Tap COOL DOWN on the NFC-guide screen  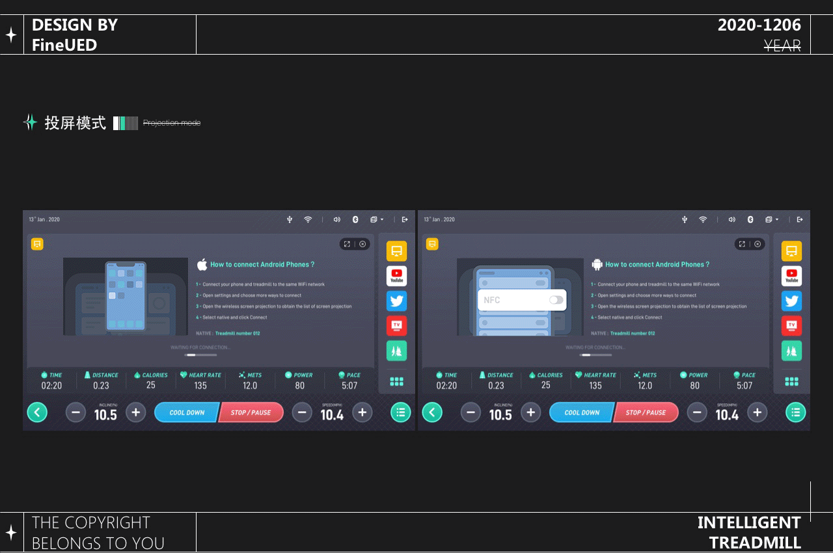pyautogui.click(x=582, y=412)
